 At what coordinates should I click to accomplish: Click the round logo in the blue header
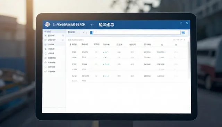[47, 25]
